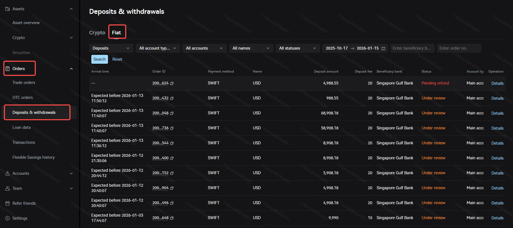Open the All statuses dropdown
This screenshot has width=513, height=228.
[297, 48]
